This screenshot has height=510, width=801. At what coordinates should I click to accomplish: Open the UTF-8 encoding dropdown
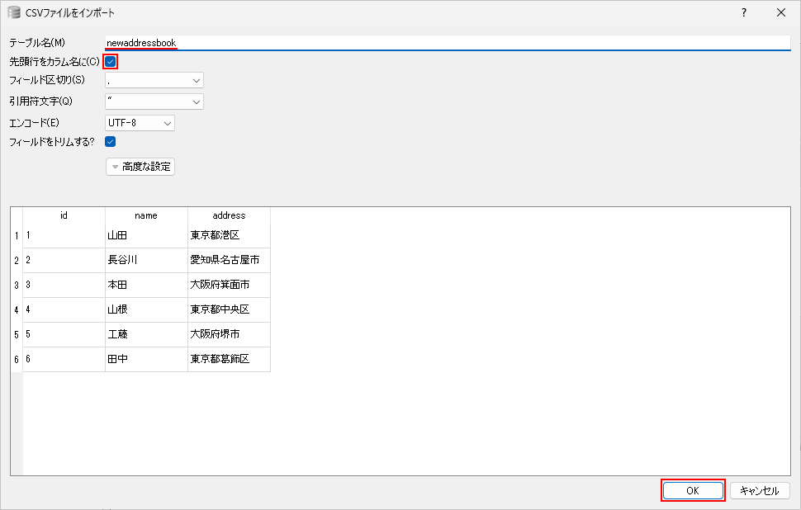pos(140,123)
